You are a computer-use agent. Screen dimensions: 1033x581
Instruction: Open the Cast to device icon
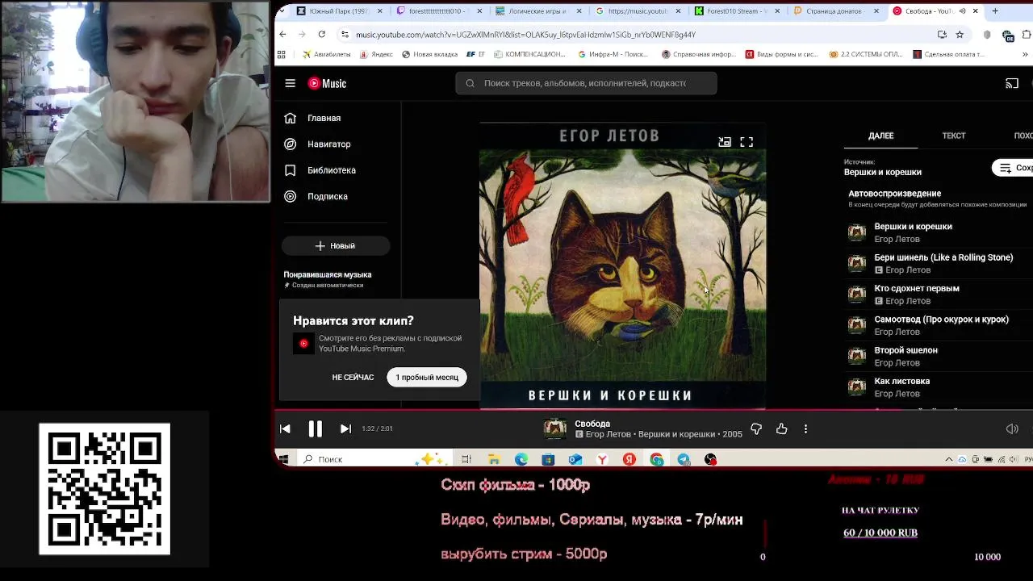(x=1012, y=83)
